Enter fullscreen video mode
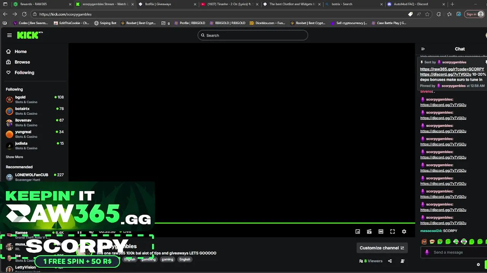The width and height of the screenshot is (487, 273). [x=392, y=232]
